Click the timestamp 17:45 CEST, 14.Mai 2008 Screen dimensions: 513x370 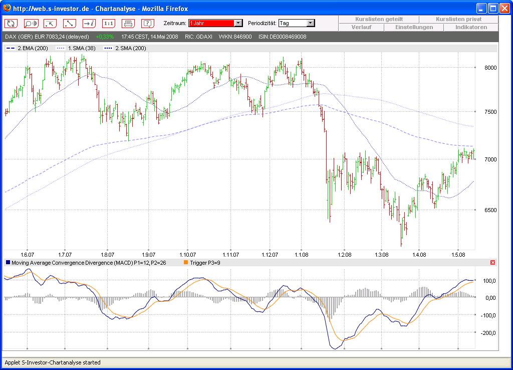tap(149, 37)
